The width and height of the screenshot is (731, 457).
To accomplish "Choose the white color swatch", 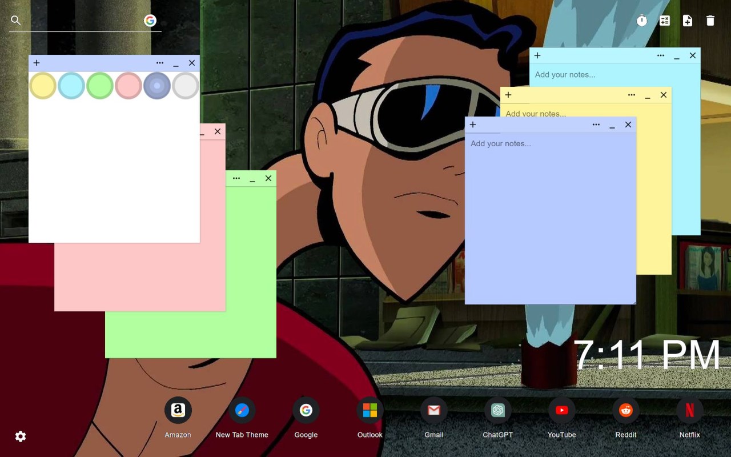I will pyautogui.click(x=186, y=86).
